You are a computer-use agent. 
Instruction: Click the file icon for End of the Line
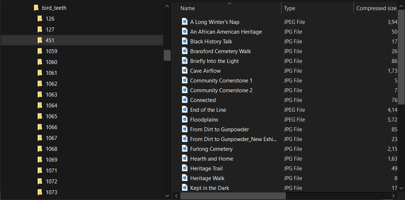click(185, 110)
